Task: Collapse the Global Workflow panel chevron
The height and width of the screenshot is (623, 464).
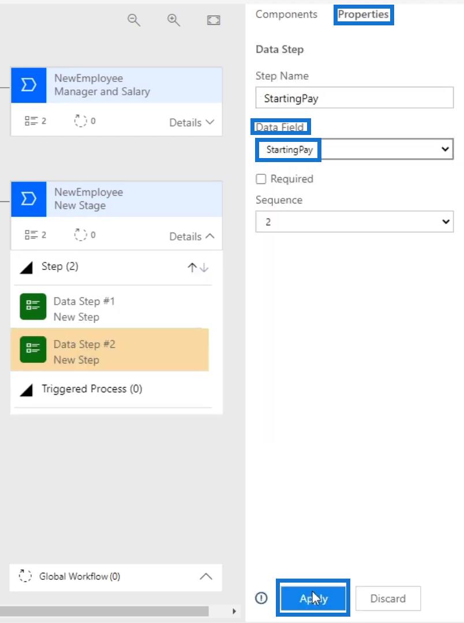Action: pyautogui.click(x=205, y=576)
